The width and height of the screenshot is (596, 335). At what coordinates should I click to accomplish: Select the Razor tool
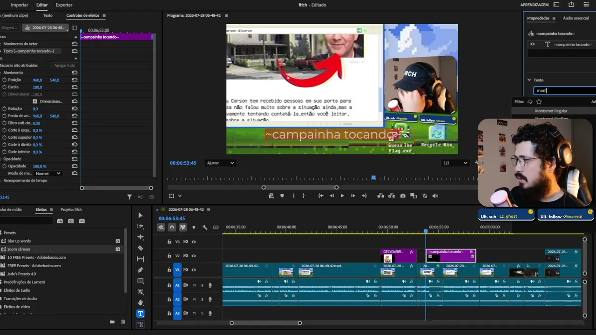(140, 248)
